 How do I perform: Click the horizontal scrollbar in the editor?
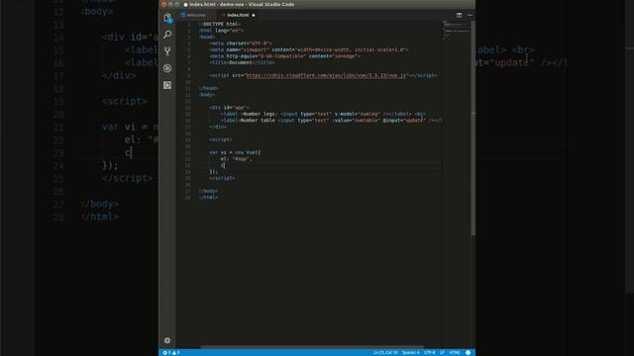[312, 347]
